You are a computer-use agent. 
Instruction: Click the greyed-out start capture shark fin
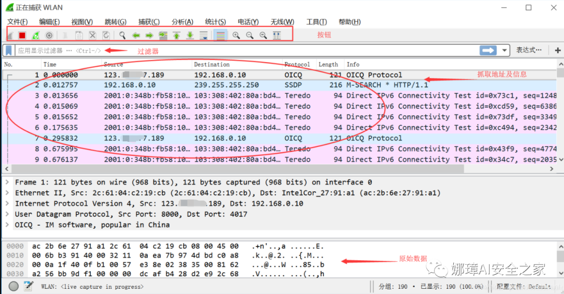click(11, 35)
